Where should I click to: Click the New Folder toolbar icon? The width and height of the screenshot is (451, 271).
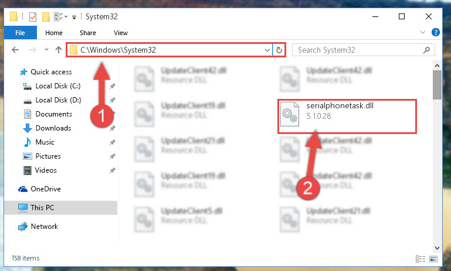46,17
